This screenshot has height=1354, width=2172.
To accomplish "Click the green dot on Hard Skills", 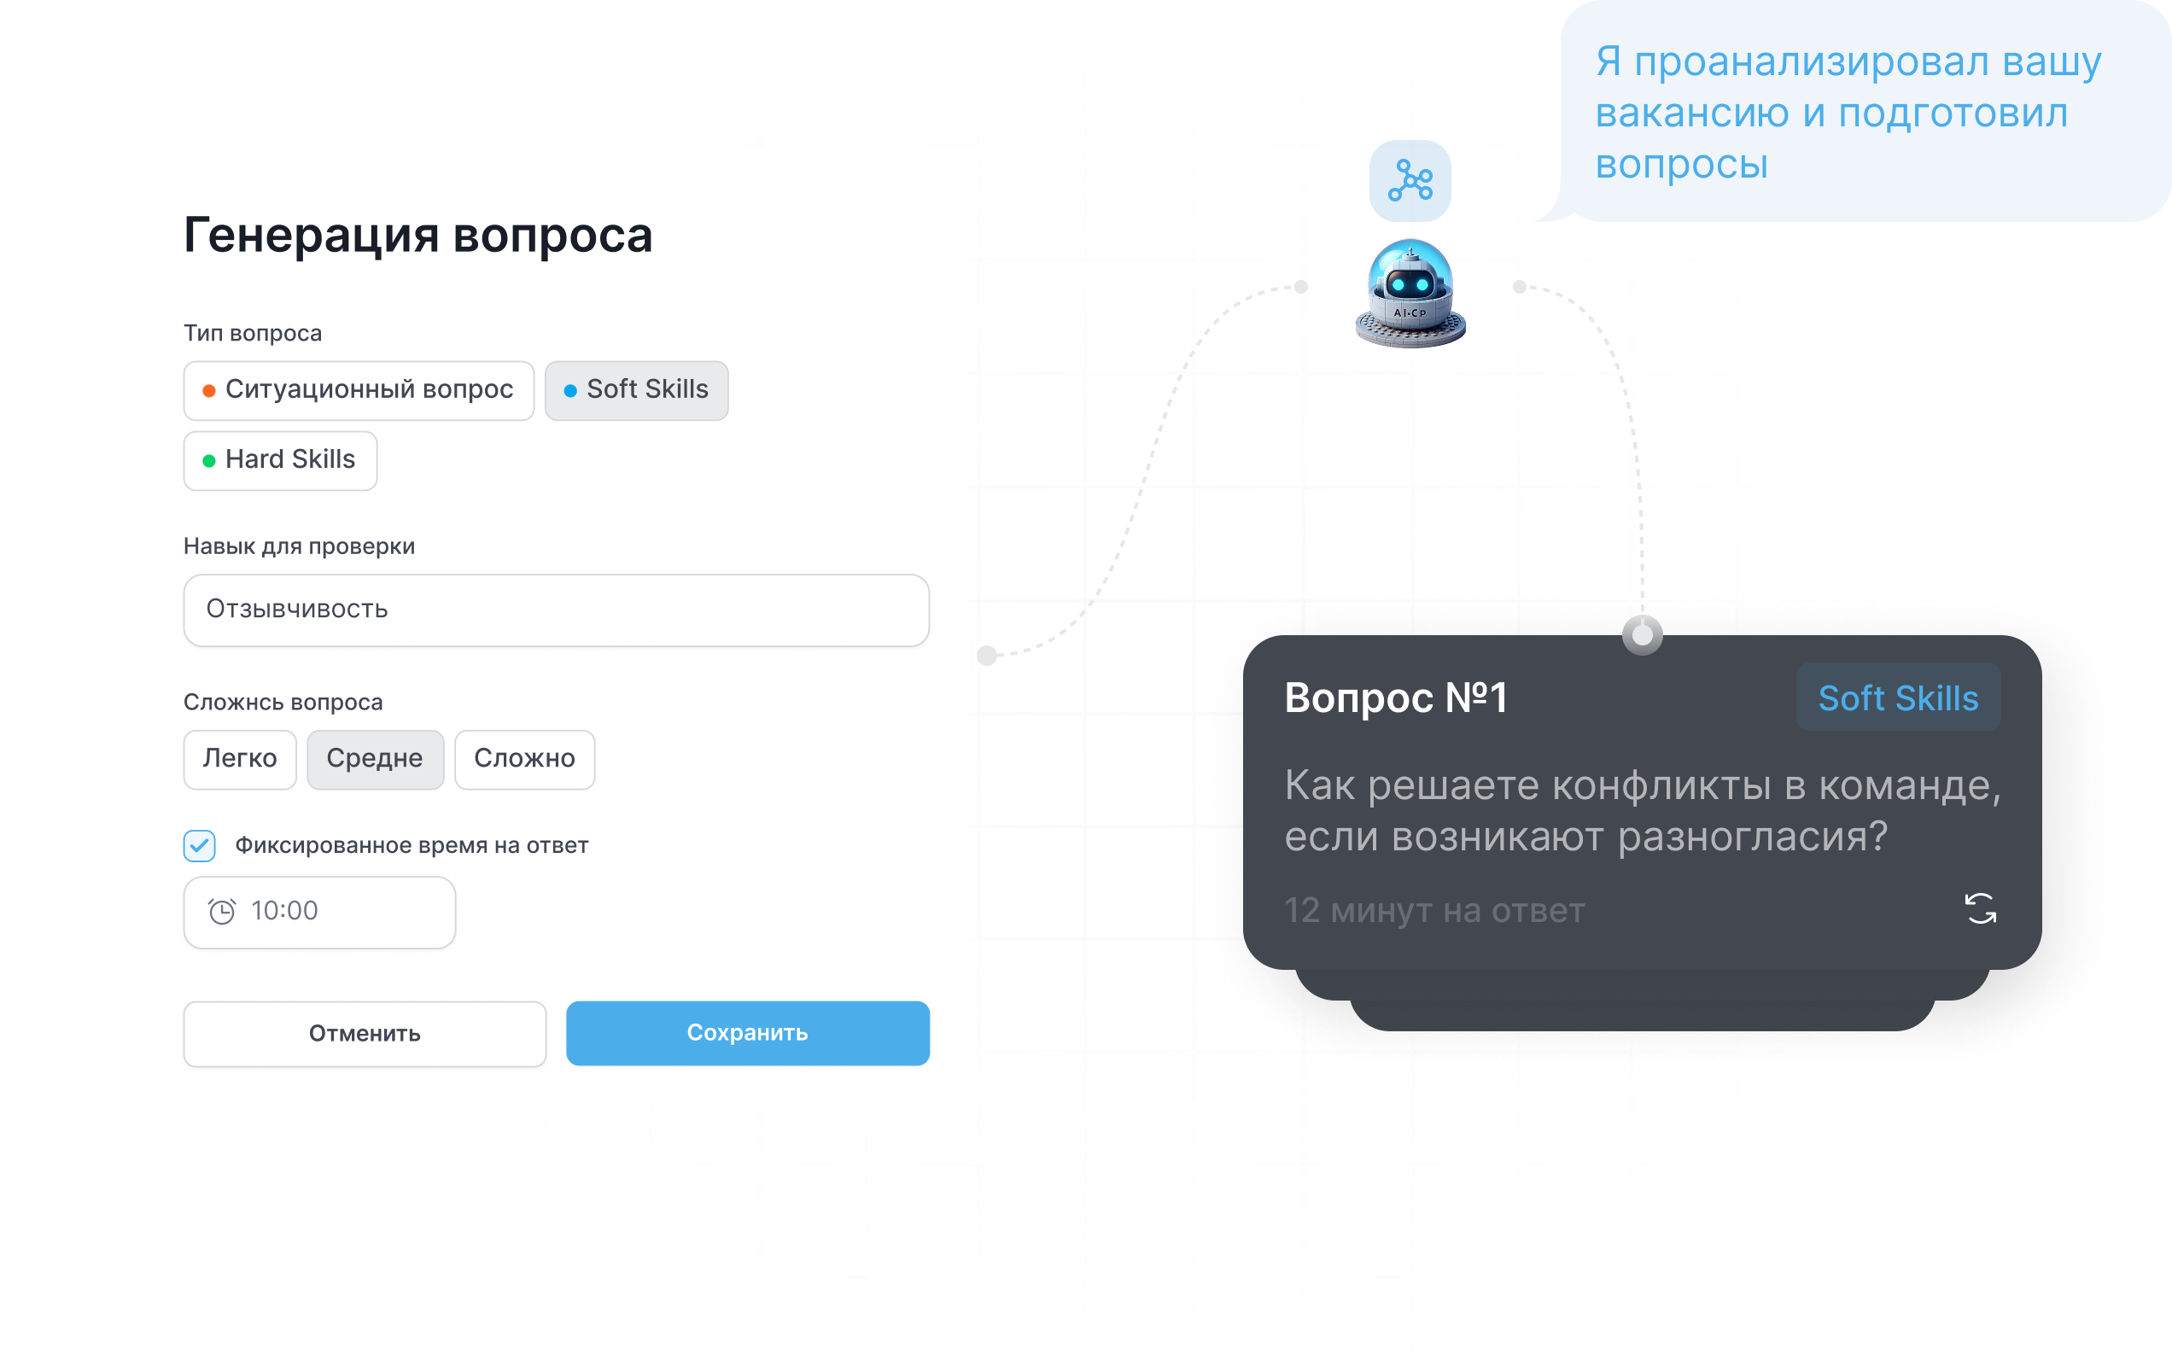I will [x=208, y=460].
